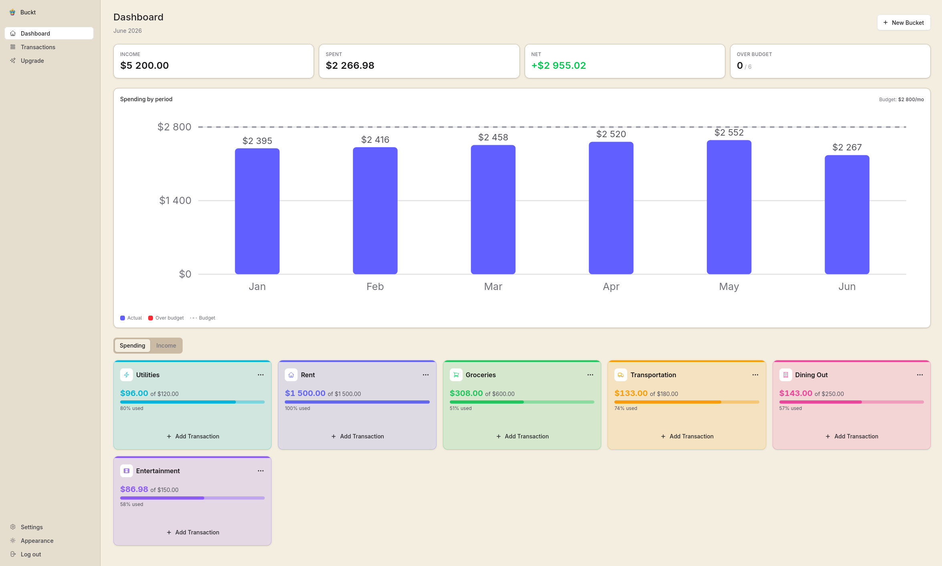Click the Dashboard home icon in sidebar

(x=13, y=33)
